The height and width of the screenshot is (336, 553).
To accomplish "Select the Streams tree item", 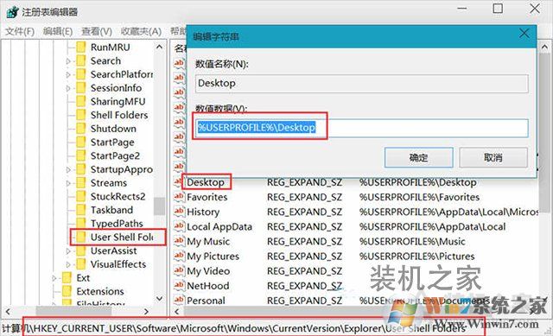I will tap(109, 182).
